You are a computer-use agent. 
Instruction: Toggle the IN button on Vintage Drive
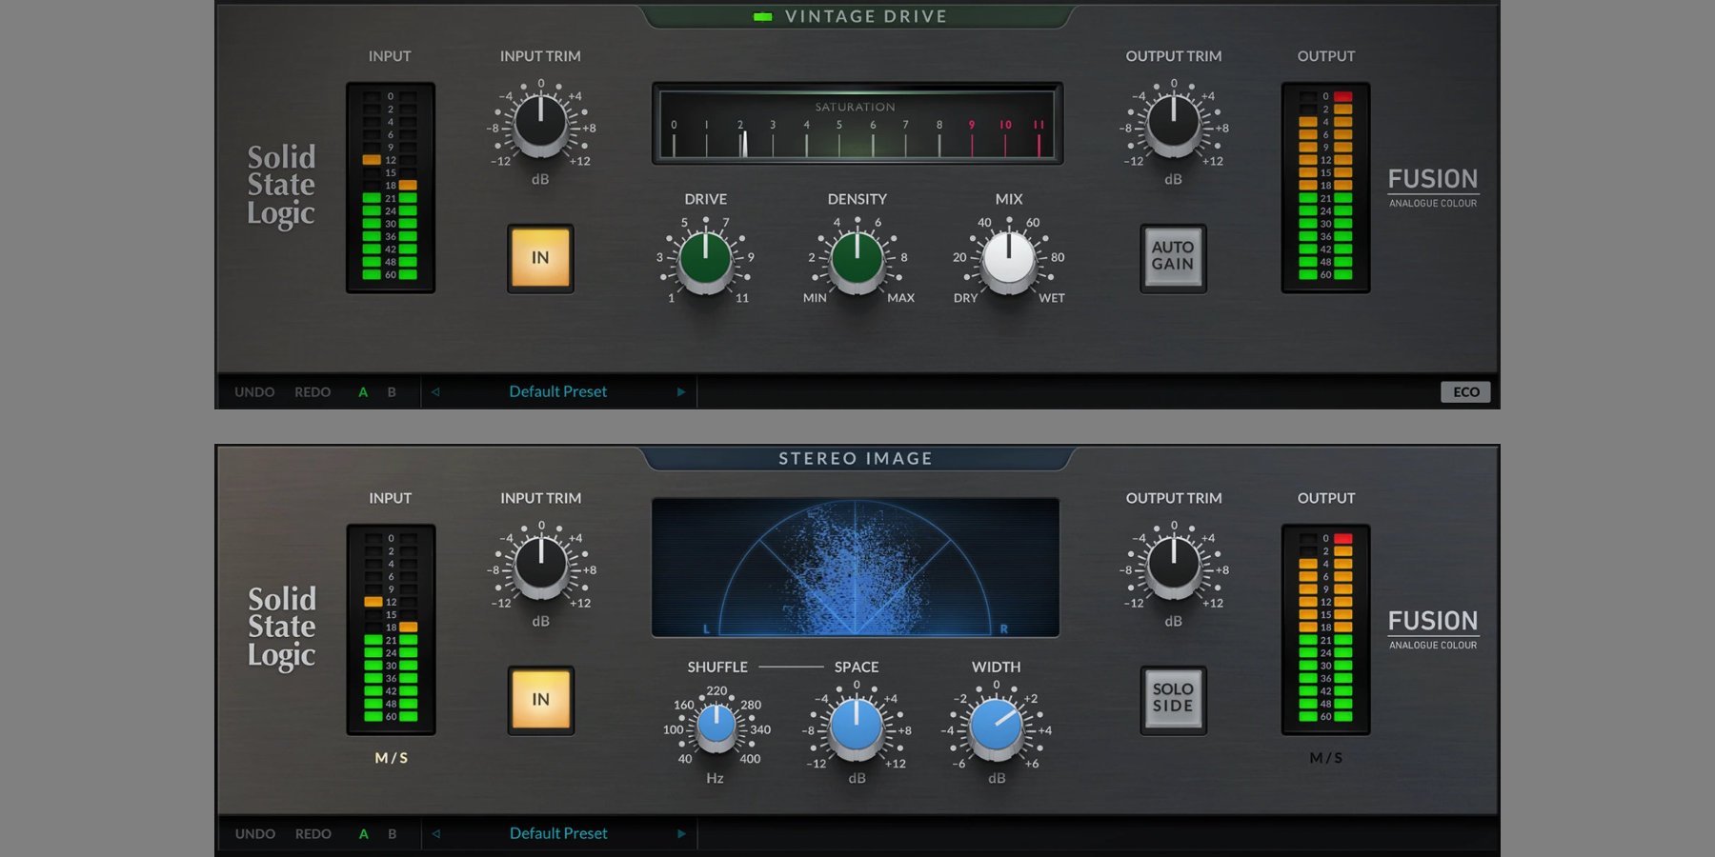(x=540, y=257)
